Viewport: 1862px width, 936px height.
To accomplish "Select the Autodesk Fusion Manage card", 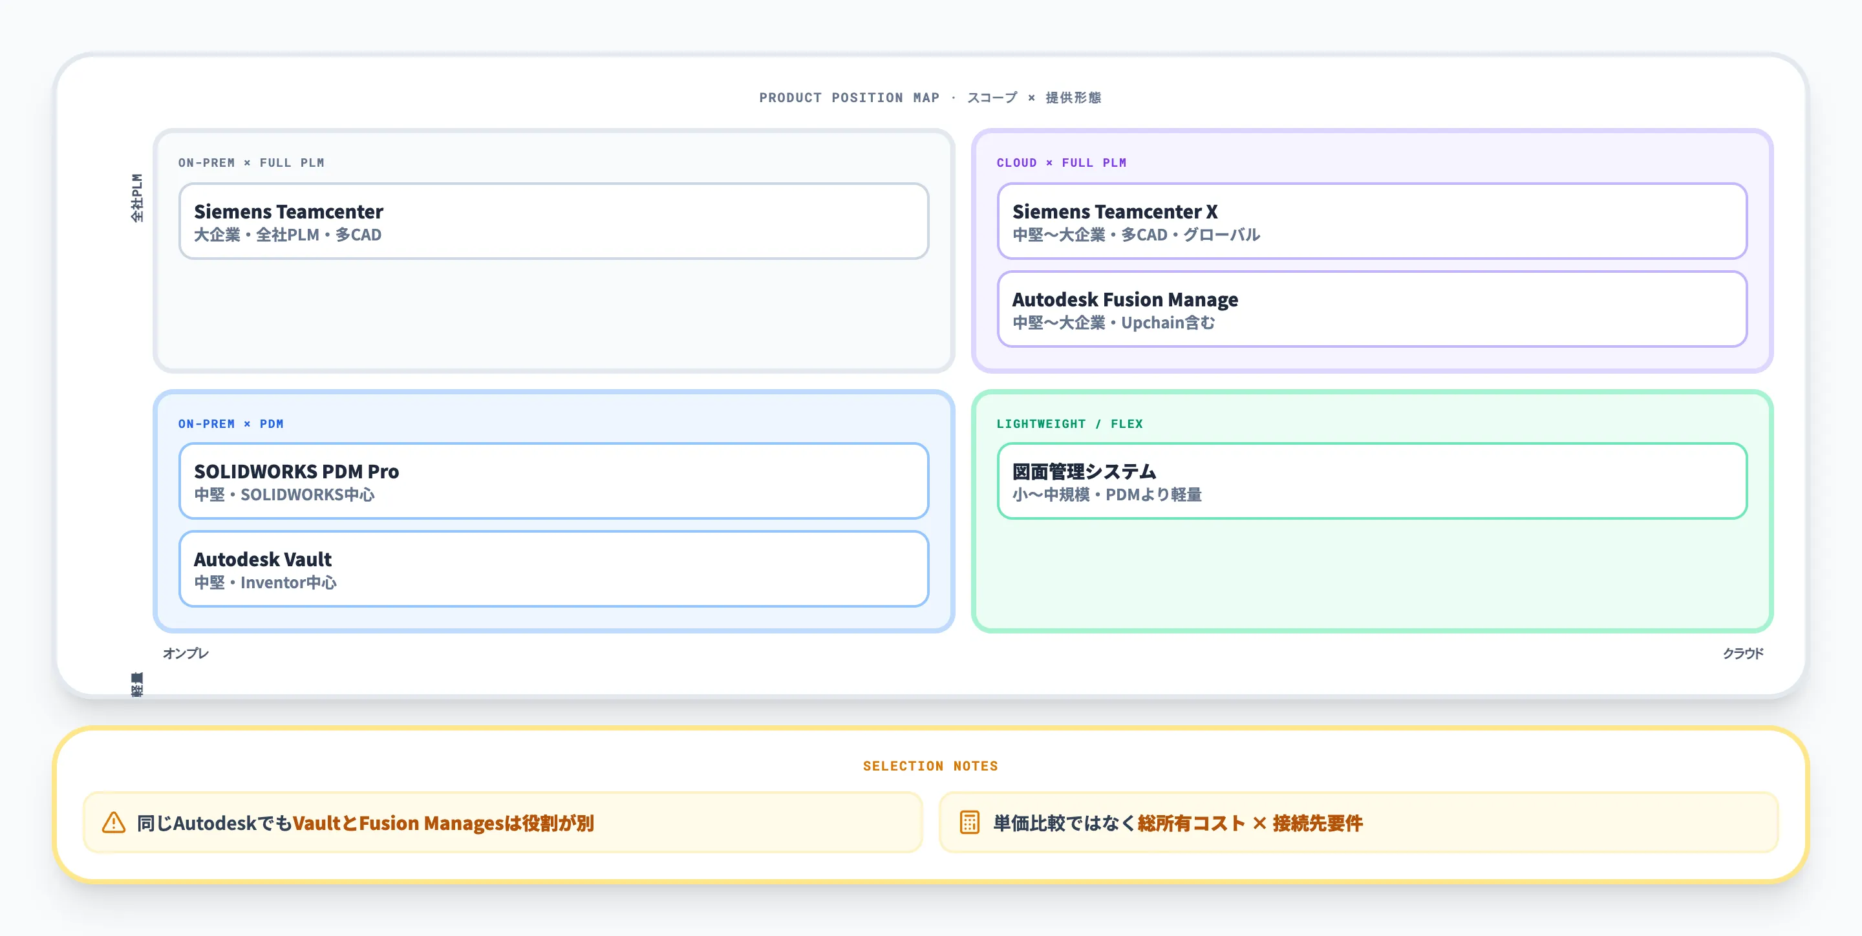I will pos(1371,310).
